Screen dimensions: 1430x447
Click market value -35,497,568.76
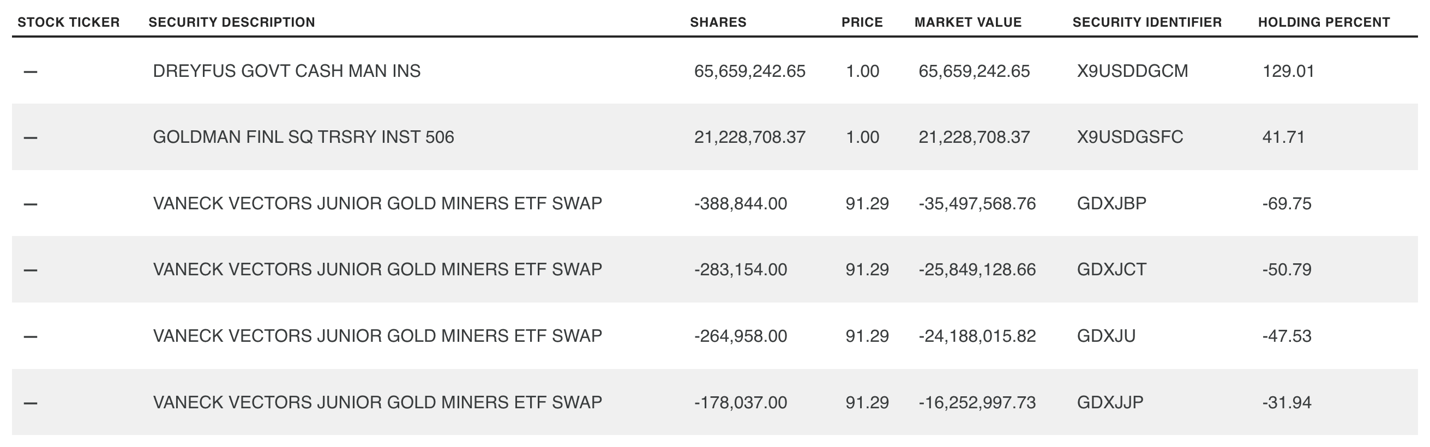977,203
